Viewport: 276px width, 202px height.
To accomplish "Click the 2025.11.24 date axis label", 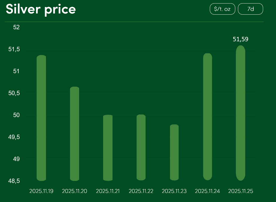I will pos(207,191).
